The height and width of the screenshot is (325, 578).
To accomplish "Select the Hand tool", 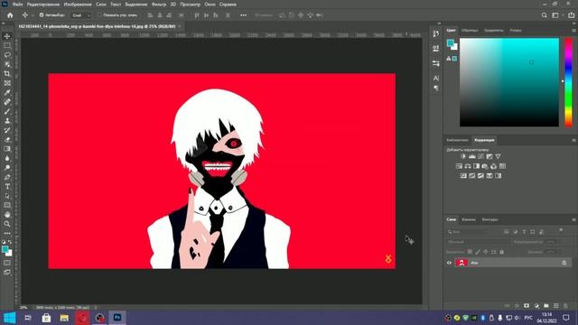I will click(7, 215).
